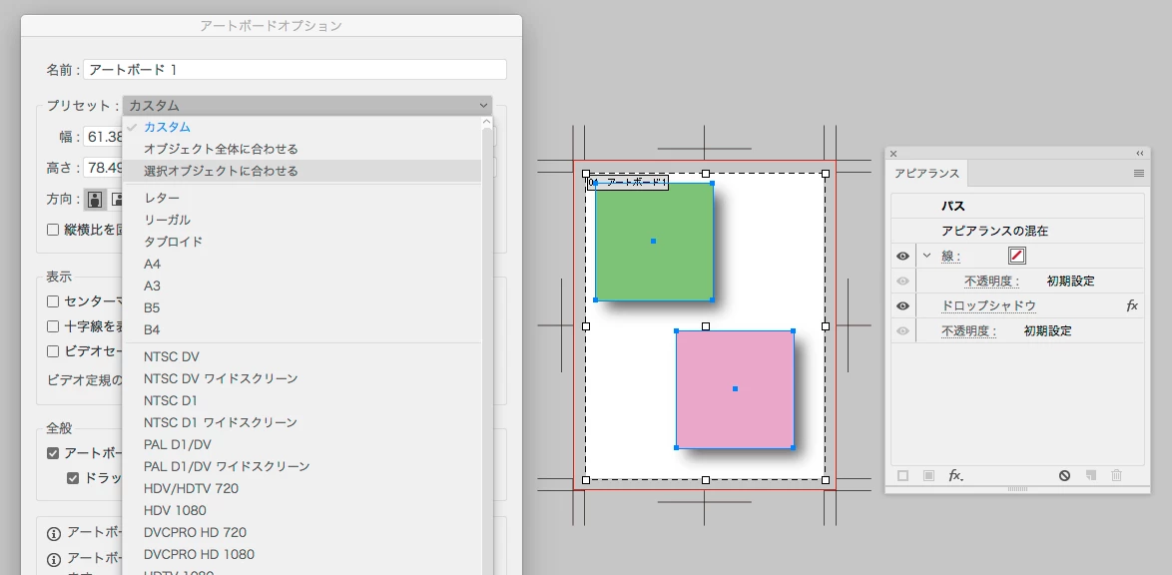Toggle visibility eye of 線 row
Screen dimensions: 1172x575
click(902, 256)
